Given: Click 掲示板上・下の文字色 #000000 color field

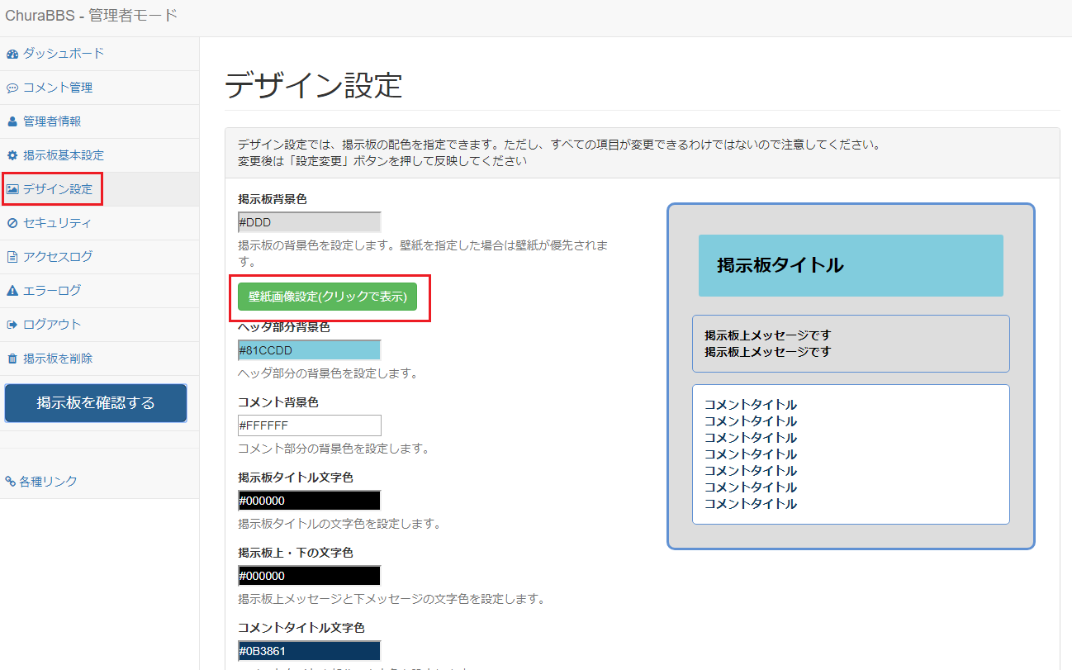Looking at the screenshot, I should tap(309, 576).
